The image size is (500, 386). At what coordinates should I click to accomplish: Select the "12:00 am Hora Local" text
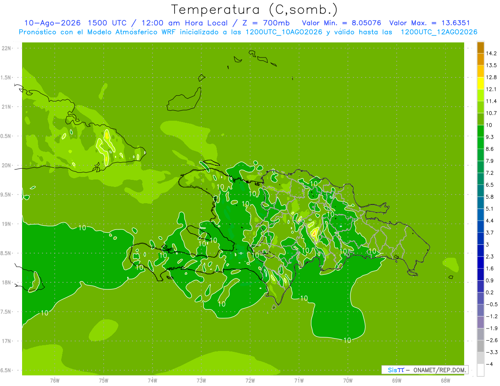coord(185,23)
